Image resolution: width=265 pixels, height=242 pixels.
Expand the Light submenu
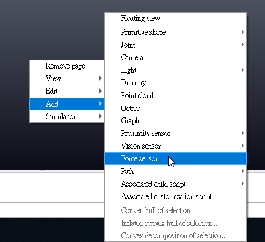click(175, 70)
